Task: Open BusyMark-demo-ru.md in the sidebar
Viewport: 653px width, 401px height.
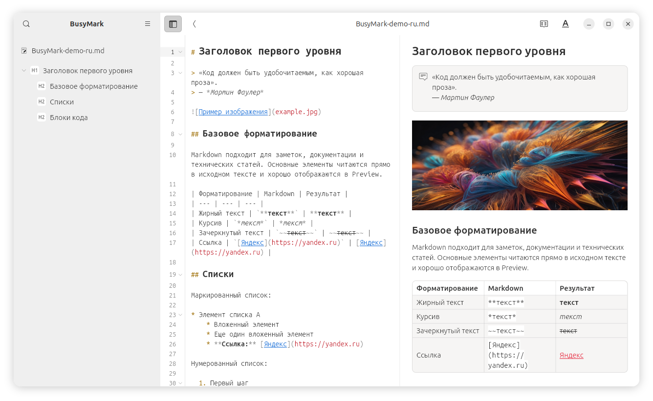Action: coord(68,51)
